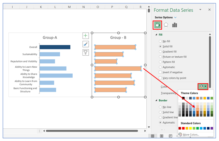Select the Overall bar in Group-A chart
Image resolution: width=219 pixels, height=141 pixels.
click(x=55, y=47)
